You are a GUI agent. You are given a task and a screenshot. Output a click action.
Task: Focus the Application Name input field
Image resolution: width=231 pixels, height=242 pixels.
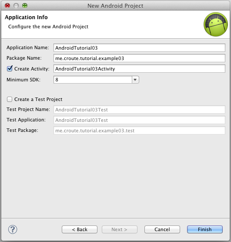[139, 48]
